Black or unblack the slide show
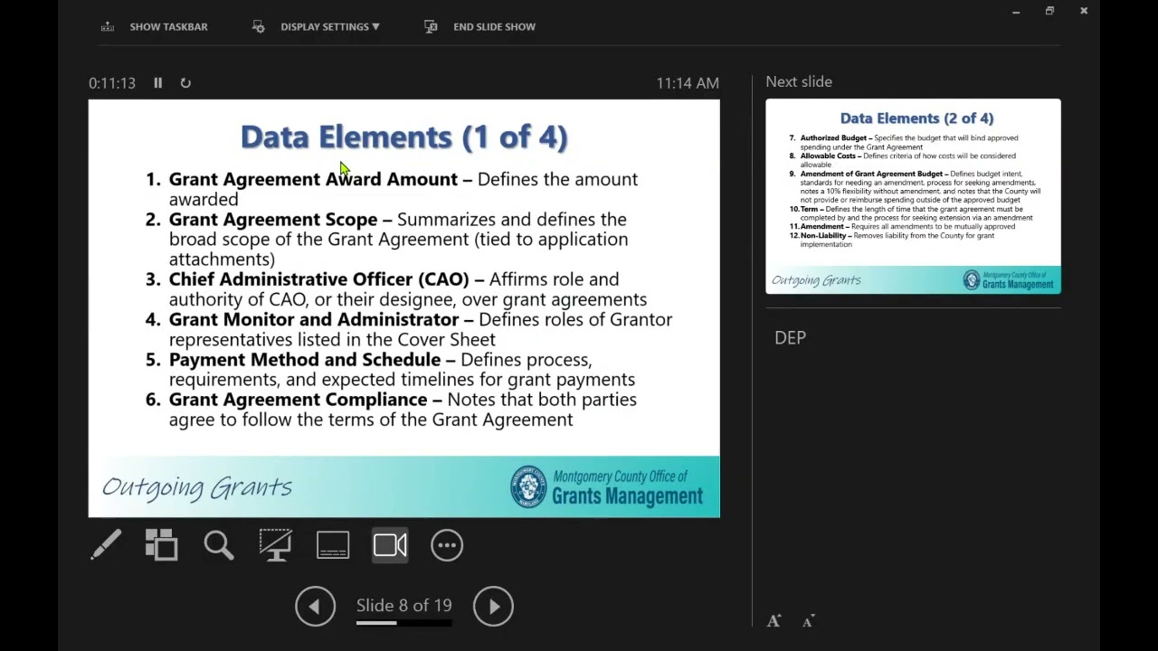The width and height of the screenshot is (1158, 651). 275,545
